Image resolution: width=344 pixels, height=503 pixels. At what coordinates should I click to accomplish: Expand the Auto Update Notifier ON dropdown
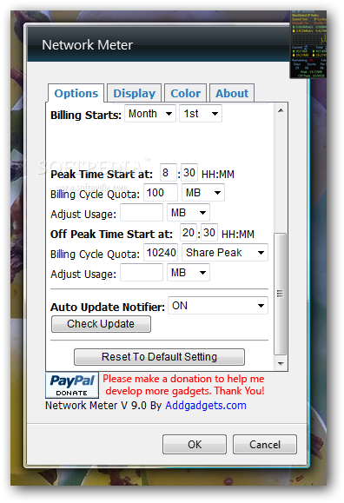218,306
